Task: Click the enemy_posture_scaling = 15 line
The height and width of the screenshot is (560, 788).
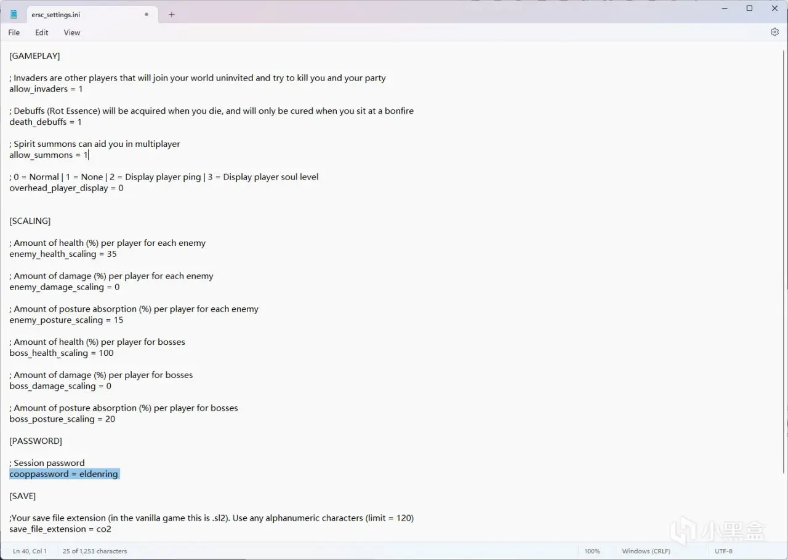Action: click(x=66, y=320)
